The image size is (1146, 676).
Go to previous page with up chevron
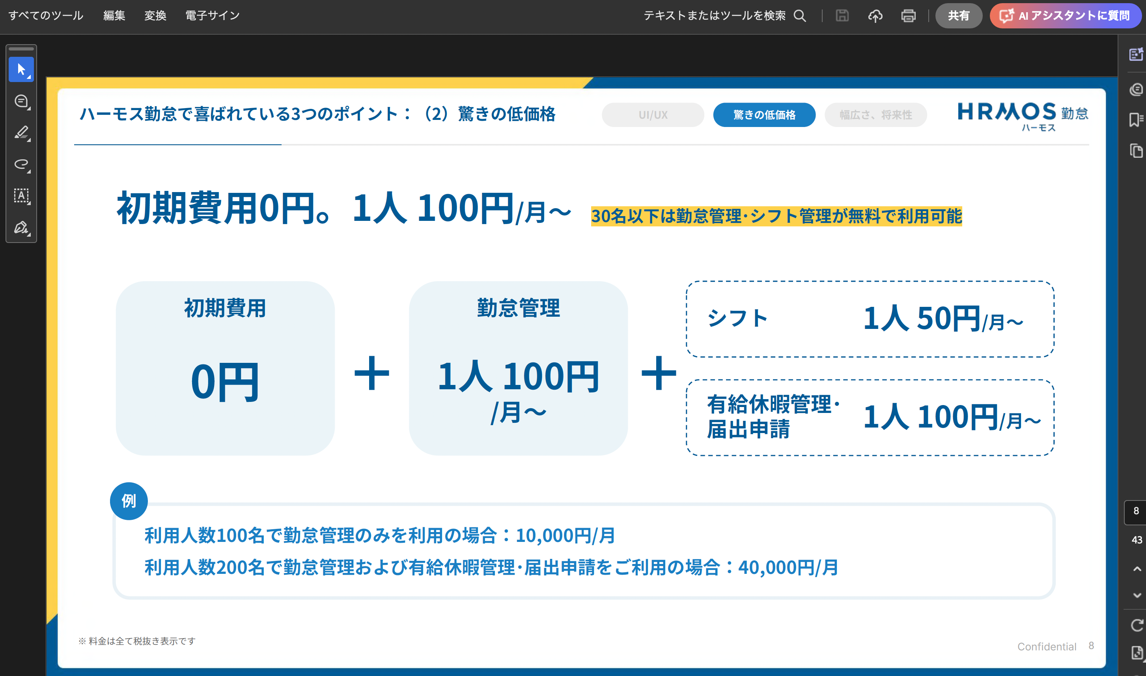point(1137,569)
